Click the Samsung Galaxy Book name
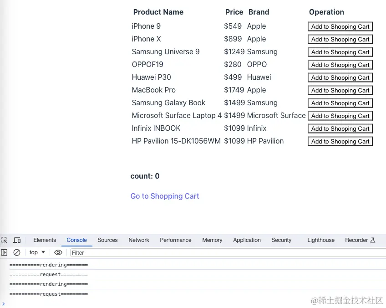386x308 pixels. tap(168, 103)
